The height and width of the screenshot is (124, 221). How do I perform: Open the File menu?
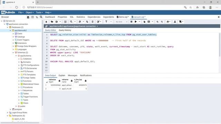click(21, 12)
